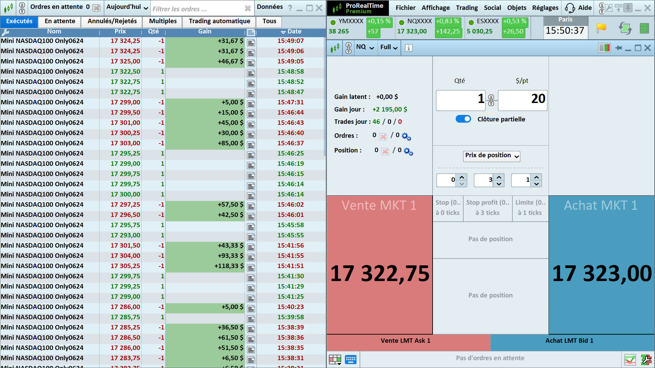Screen dimensions: 655x368
Task: Open the Prix de position dropdown
Action: pos(492,156)
